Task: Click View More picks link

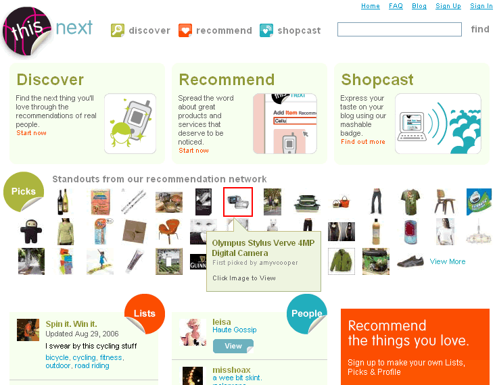Action: point(448,261)
